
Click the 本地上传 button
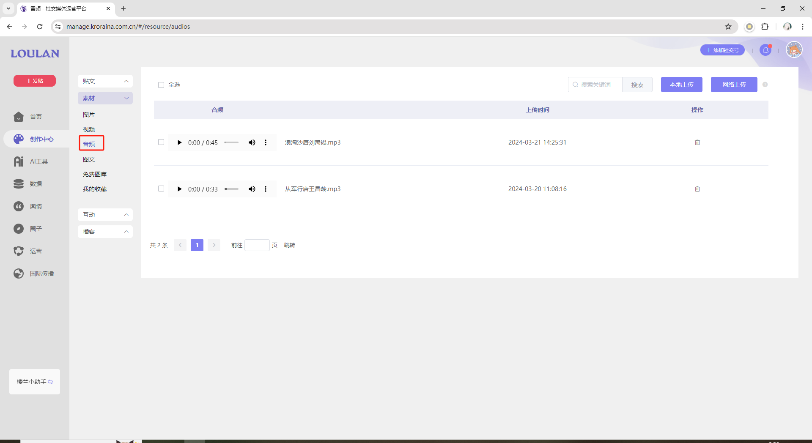tap(682, 85)
